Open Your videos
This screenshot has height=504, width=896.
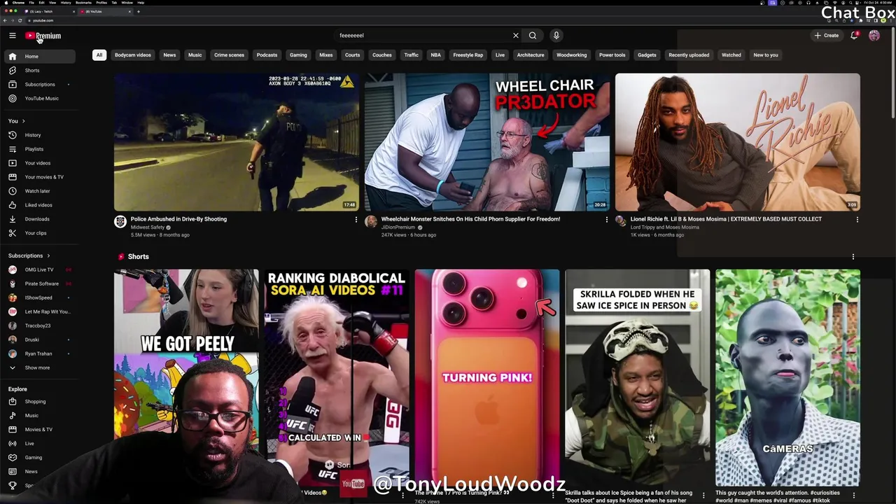point(38,163)
